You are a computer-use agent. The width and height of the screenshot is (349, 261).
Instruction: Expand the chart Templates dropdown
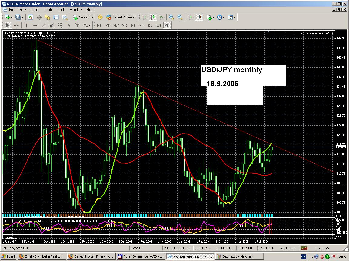(232, 17)
